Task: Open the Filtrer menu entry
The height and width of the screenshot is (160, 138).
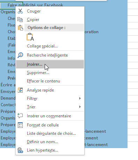Action: pyautogui.click(x=50, y=99)
